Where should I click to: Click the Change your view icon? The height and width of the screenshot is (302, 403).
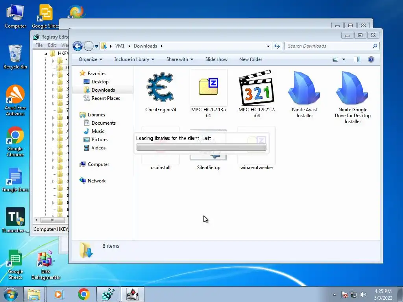pyautogui.click(x=335, y=60)
